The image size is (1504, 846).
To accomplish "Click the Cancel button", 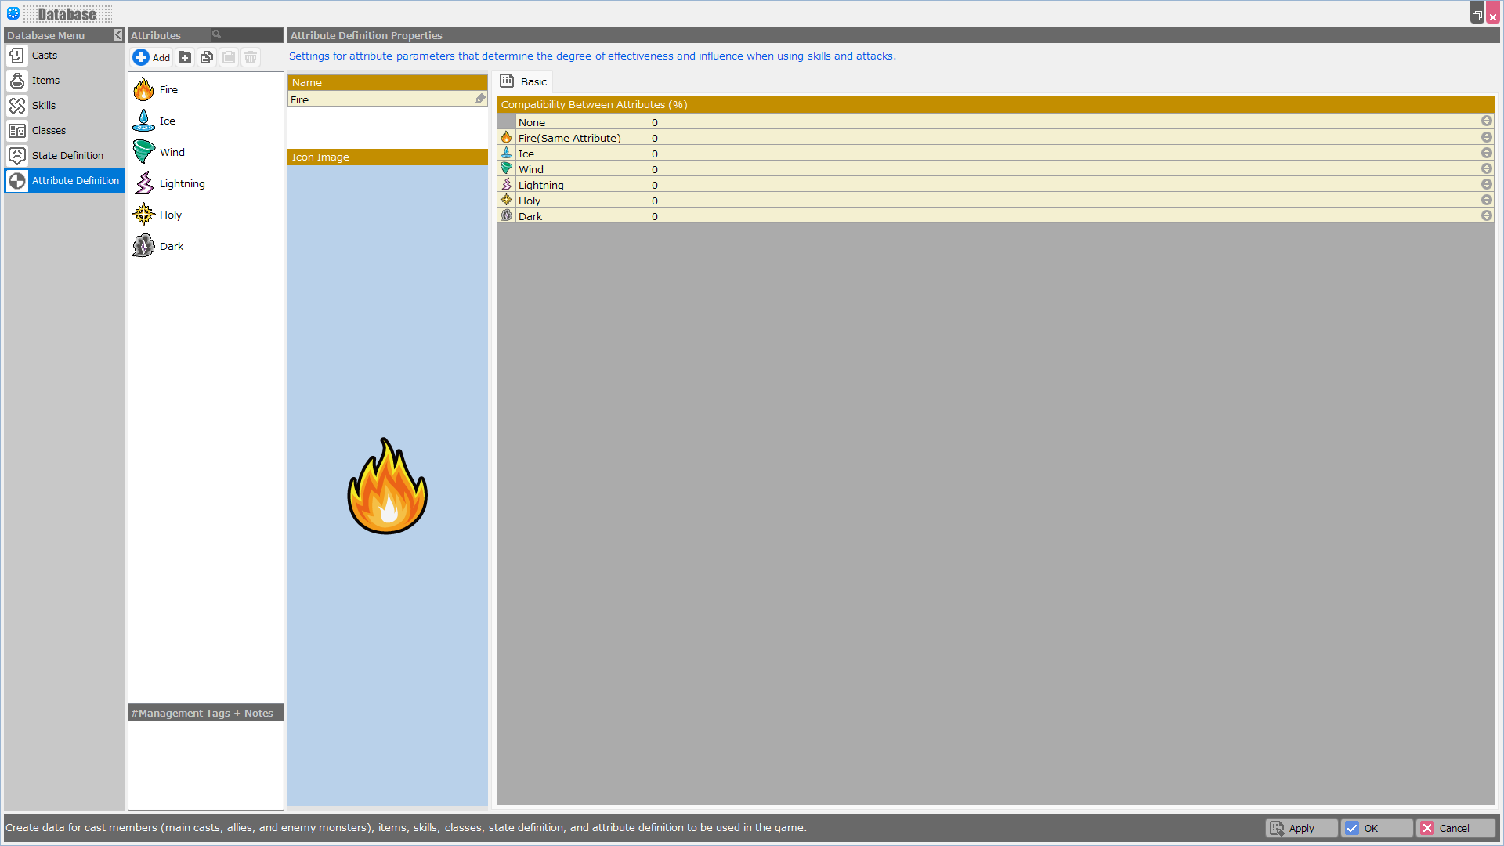I will coord(1454,828).
